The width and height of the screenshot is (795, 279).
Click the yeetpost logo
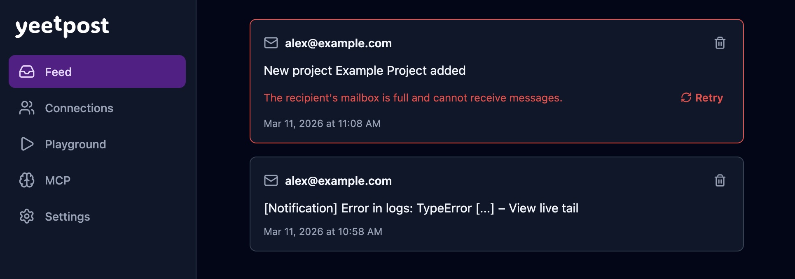62,26
